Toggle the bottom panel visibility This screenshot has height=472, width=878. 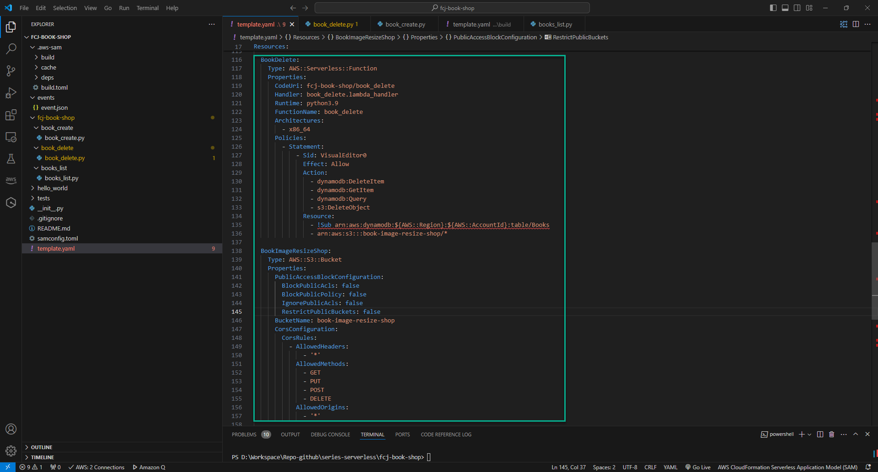pos(785,8)
